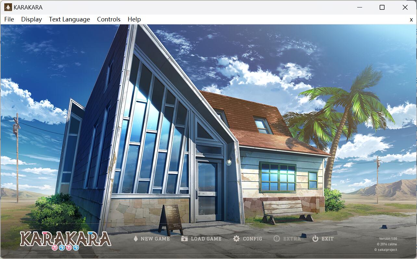Quit using the EXIT text label
The image size is (417, 259).
[x=327, y=239]
